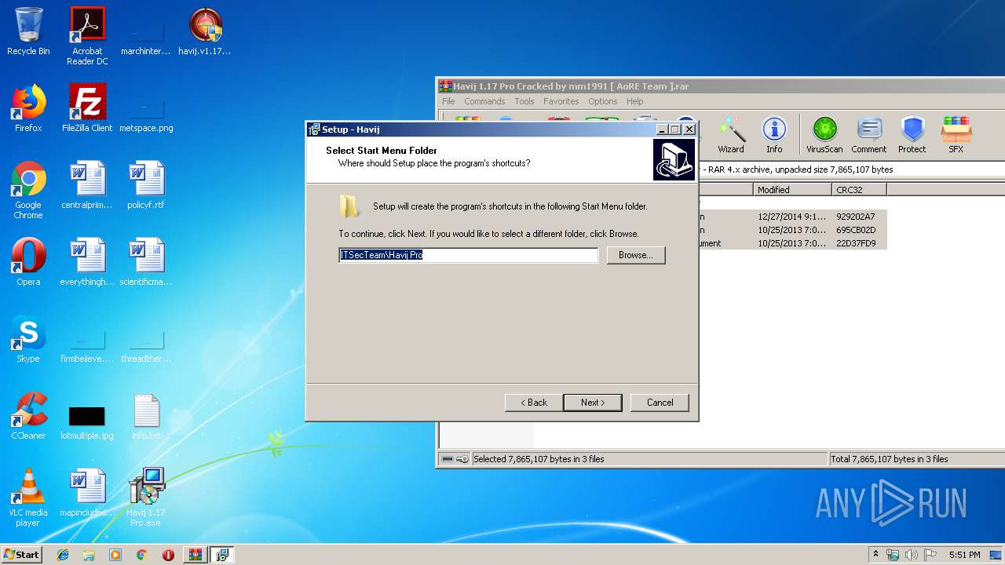Select Skype desktop shortcut
This screenshot has height=565, width=1005.
[x=28, y=339]
